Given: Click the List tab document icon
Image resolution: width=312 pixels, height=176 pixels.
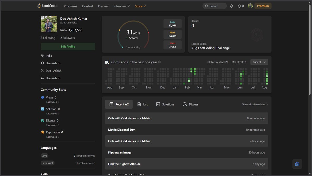Looking at the screenshot, I should coord(139,104).
